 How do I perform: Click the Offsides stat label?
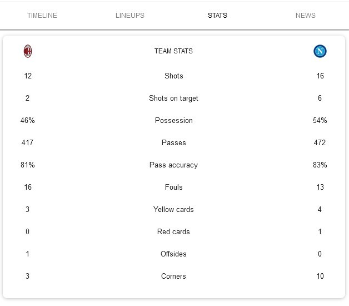(173, 254)
